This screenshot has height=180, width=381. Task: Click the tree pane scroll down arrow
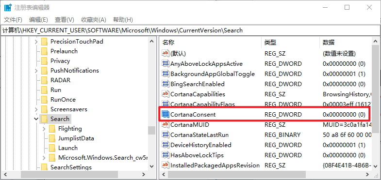point(151,166)
